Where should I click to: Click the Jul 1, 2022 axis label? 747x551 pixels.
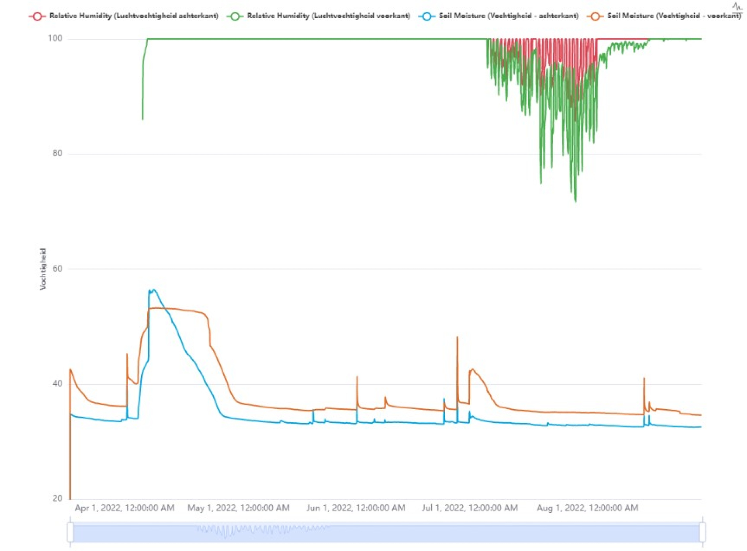click(469, 508)
